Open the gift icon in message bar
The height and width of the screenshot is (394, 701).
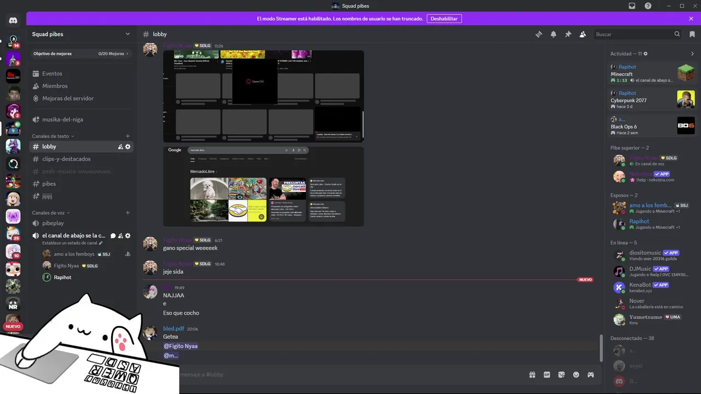[x=532, y=374]
